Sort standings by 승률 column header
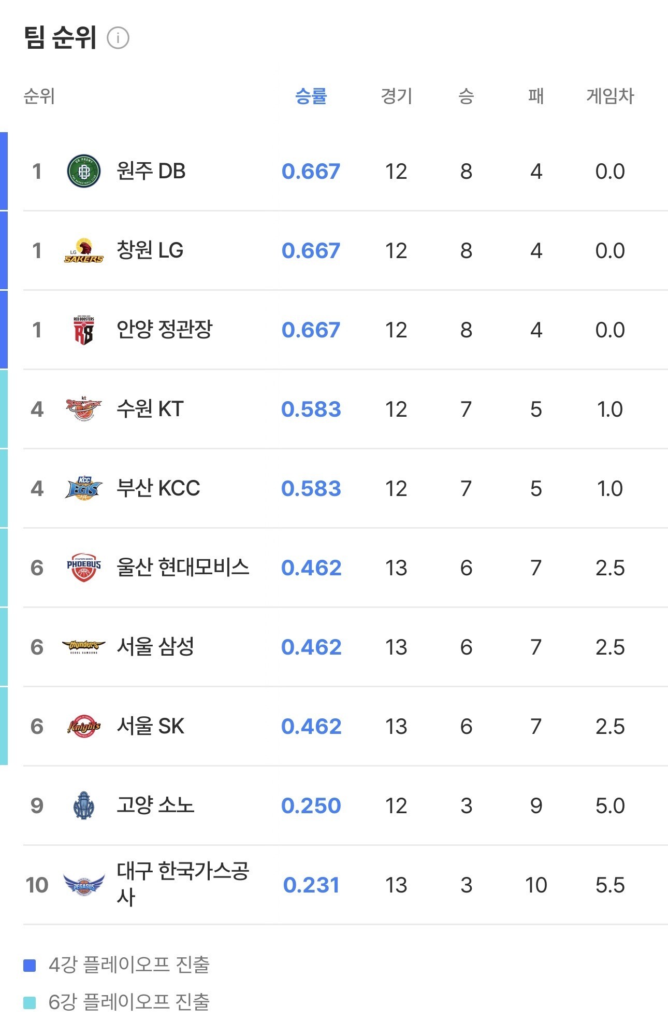Viewport: 668px width, 1034px height. point(311,96)
